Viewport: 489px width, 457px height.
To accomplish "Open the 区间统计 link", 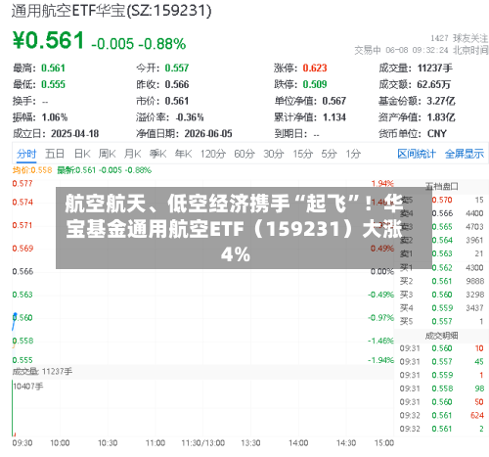I will [x=417, y=154].
